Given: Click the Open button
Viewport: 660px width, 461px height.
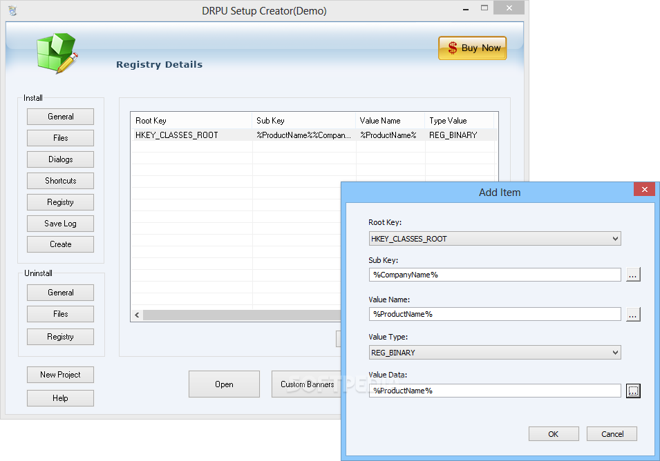Looking at the screenshot, I should pos(224,384).
